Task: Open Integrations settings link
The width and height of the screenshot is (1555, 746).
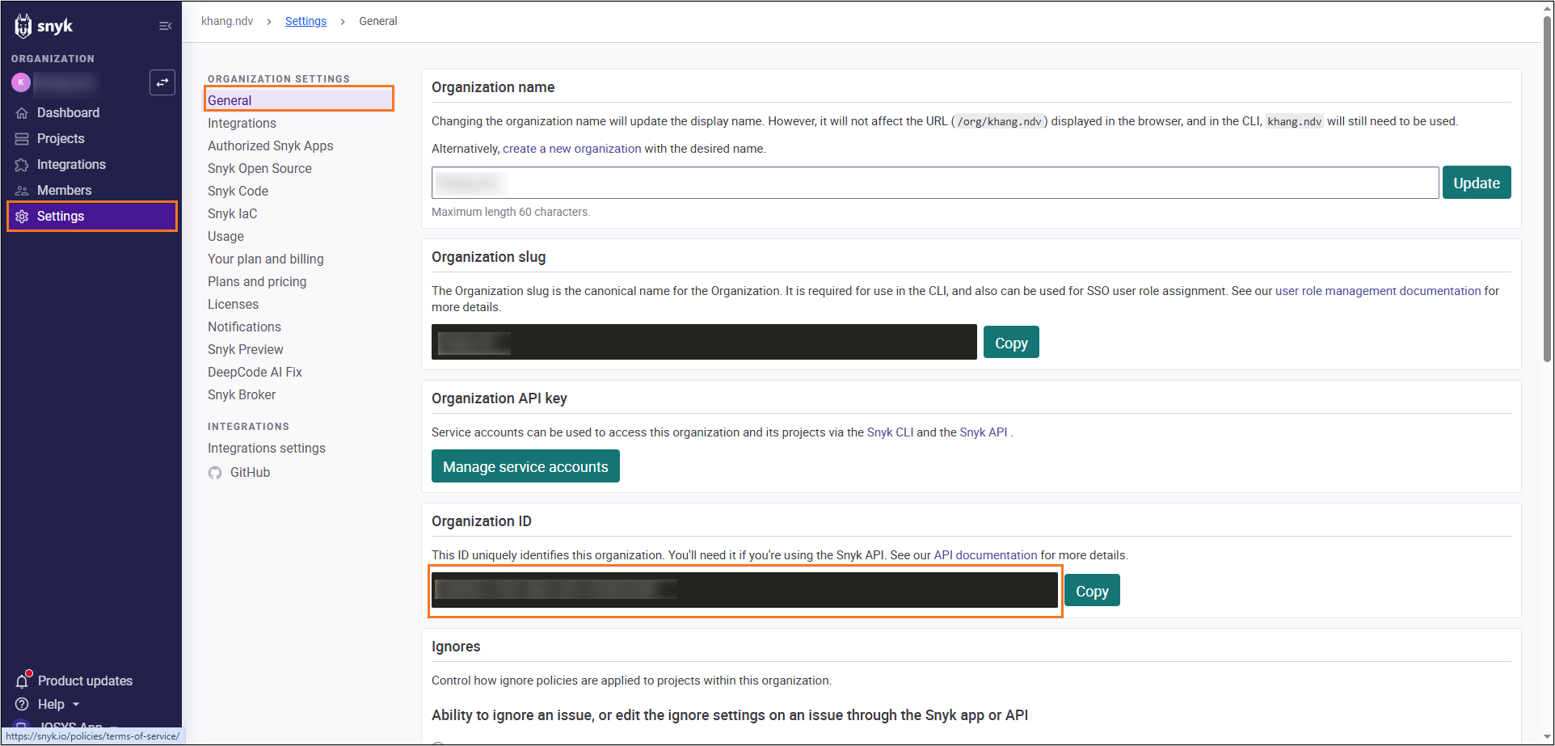Action: [x=267, y=448]
